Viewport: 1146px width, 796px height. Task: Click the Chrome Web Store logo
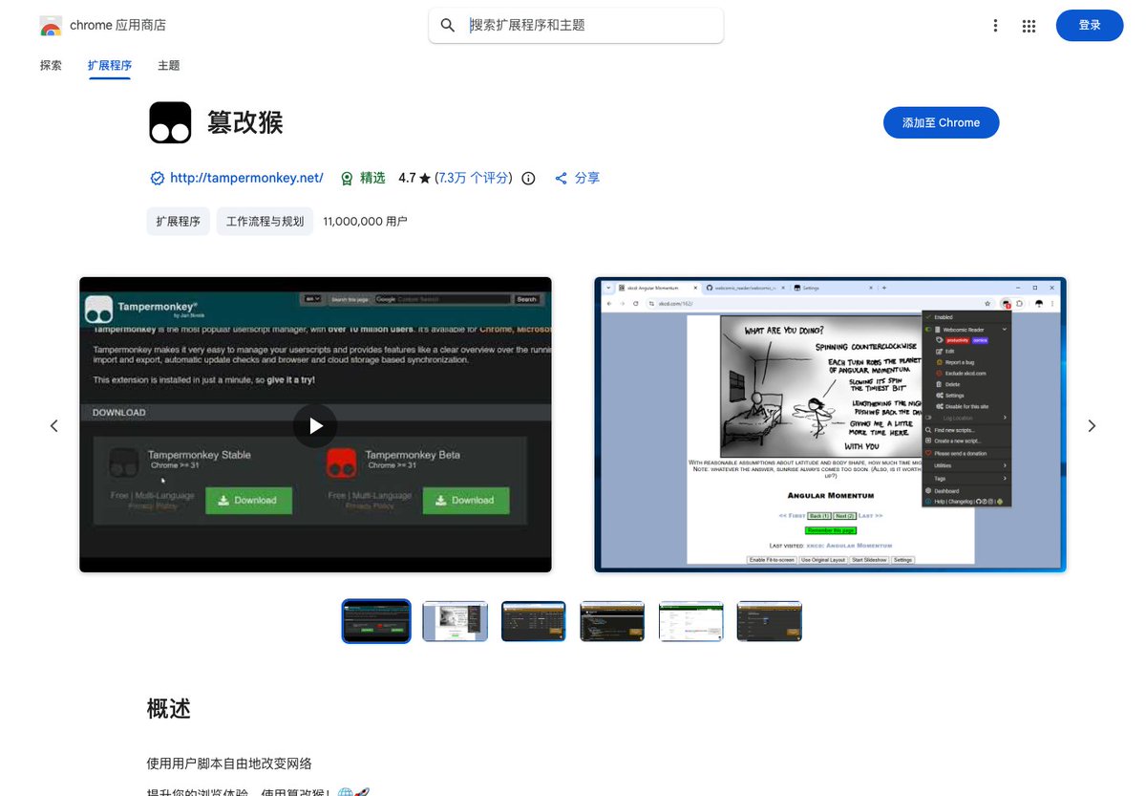coord(51,26)
